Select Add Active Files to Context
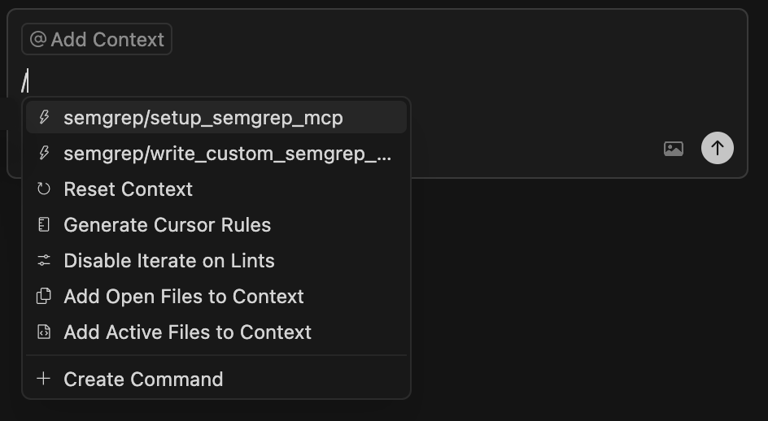The height and width of the screenshot is (421, 768). pyautogui.click(x=188, y=332)
